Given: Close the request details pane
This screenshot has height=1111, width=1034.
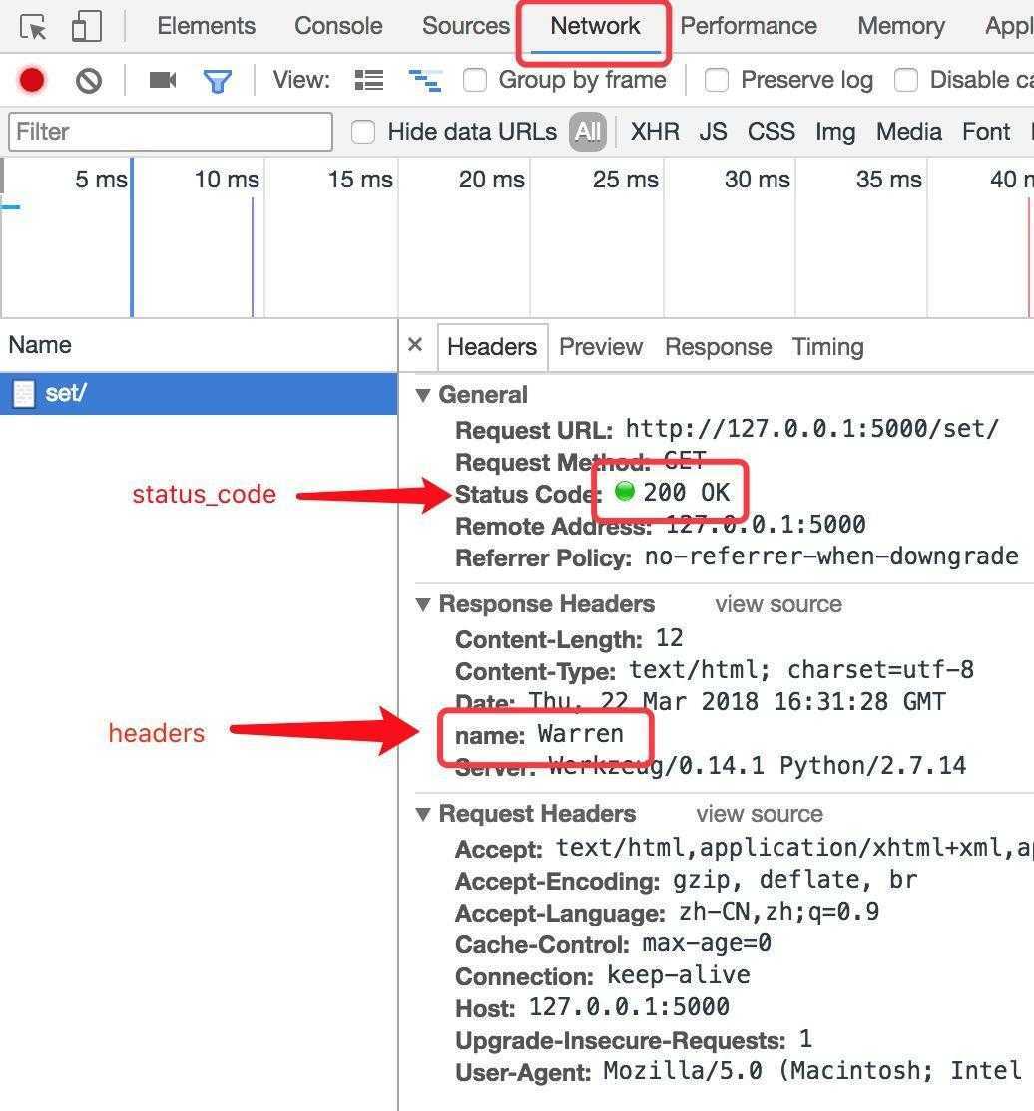Looking at the screenshot, I should point(415,345).
